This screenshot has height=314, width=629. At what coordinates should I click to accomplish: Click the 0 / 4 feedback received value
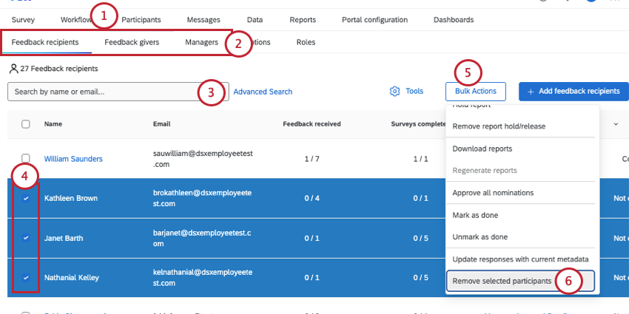(312, 198)
